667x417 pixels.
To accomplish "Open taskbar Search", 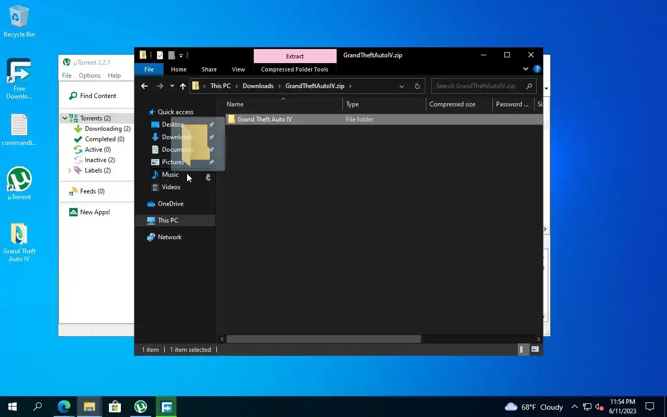I will coord(38,407).
